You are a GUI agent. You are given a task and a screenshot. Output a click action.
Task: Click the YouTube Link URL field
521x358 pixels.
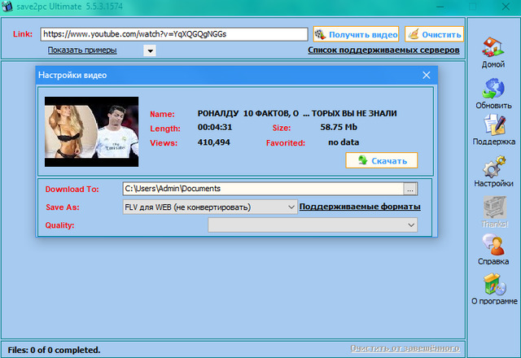point(174,35)
